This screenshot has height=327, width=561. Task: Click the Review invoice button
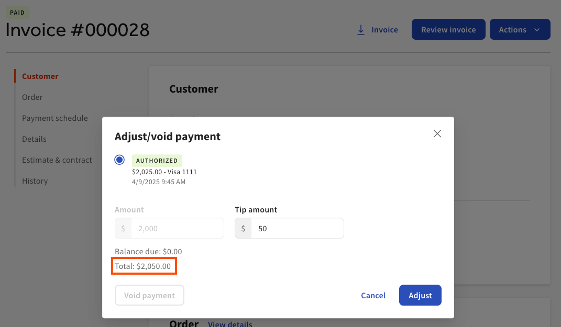coord(448,29)
